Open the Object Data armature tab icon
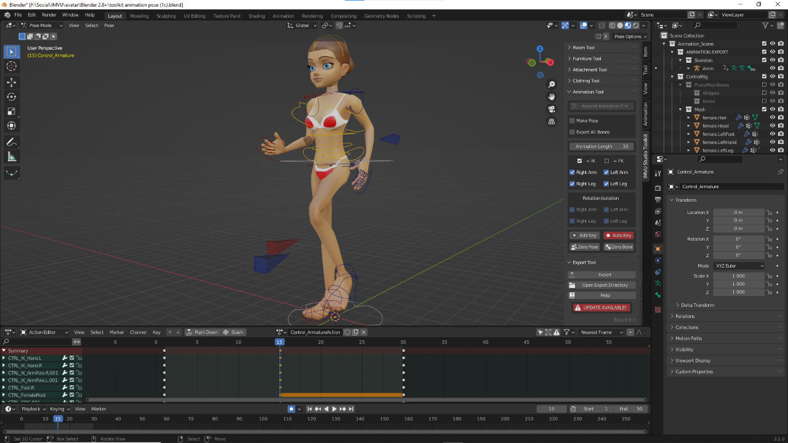This screenshot has height=443, width=788. [657, 284]
